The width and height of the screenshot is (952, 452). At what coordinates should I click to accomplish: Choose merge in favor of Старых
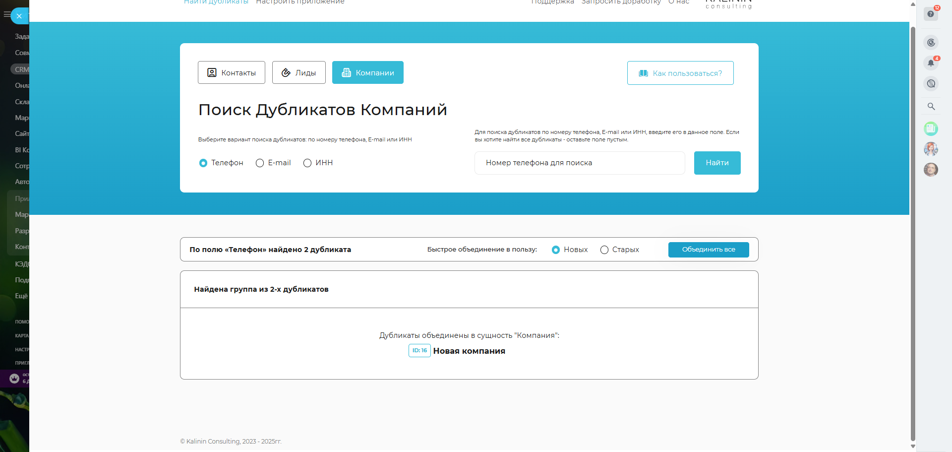pos(604,250)
